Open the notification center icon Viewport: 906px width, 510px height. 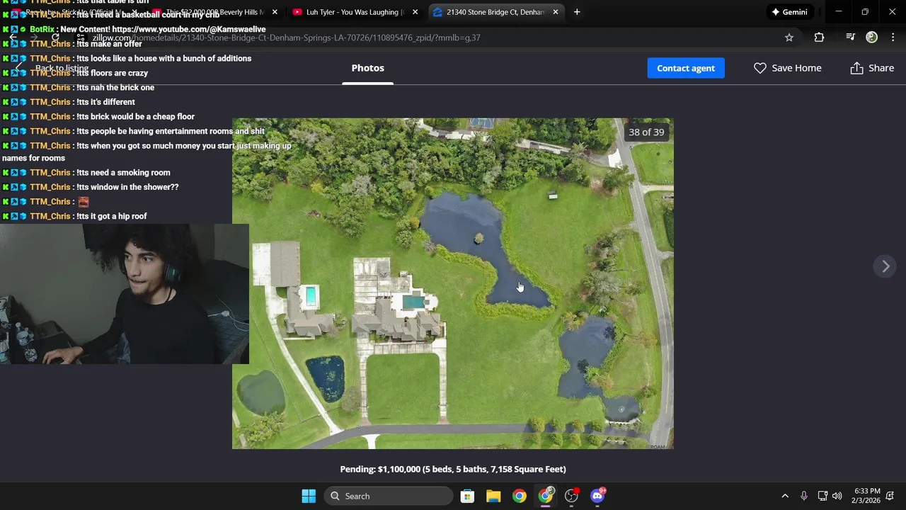pyautogui.click(x=890, y=496)
